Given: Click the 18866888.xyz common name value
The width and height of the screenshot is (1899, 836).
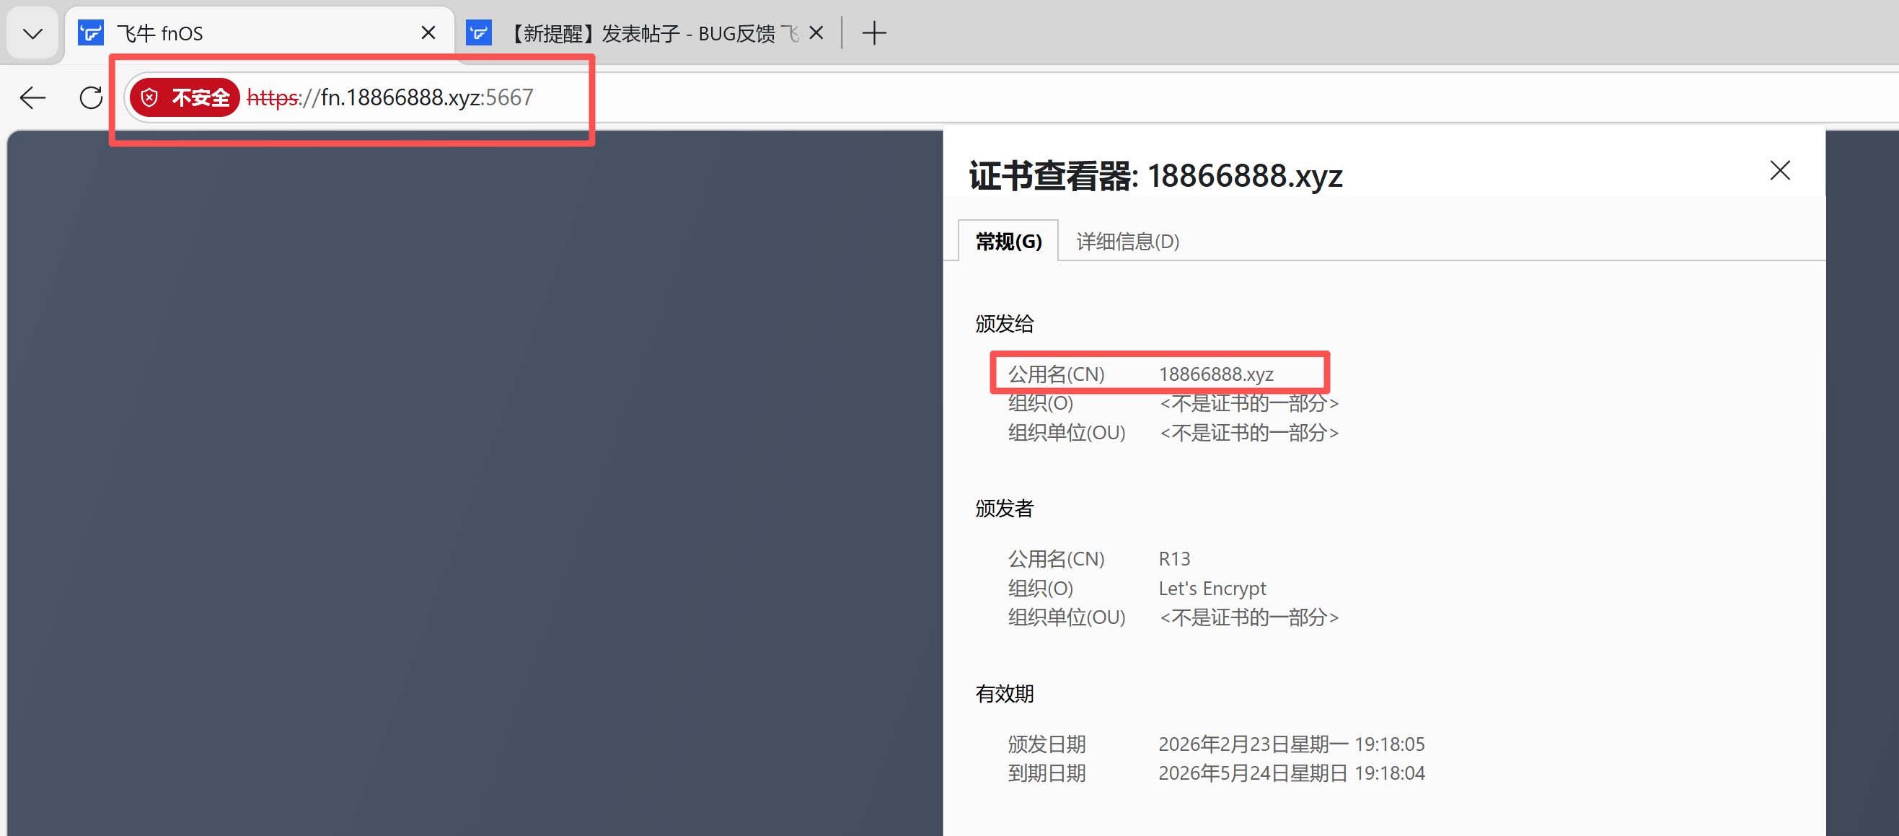Looking at the screenshot, I should pyautogui.click(x=1215, y=374).
